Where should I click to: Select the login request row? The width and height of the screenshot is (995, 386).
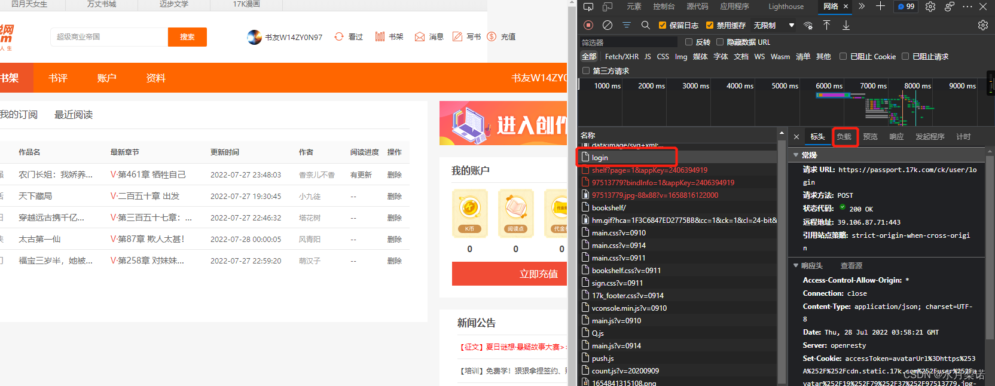[679, 158]
